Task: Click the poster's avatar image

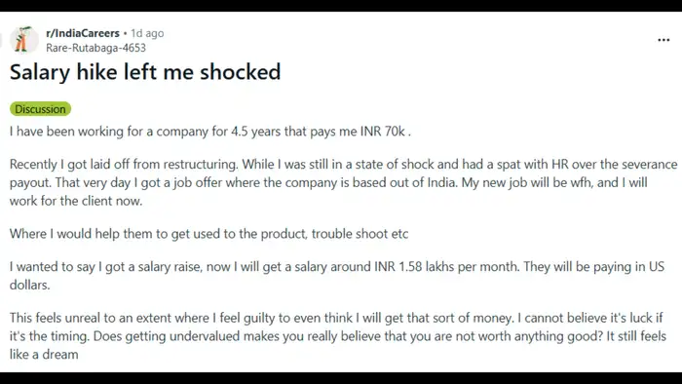Action: (24, 40)
